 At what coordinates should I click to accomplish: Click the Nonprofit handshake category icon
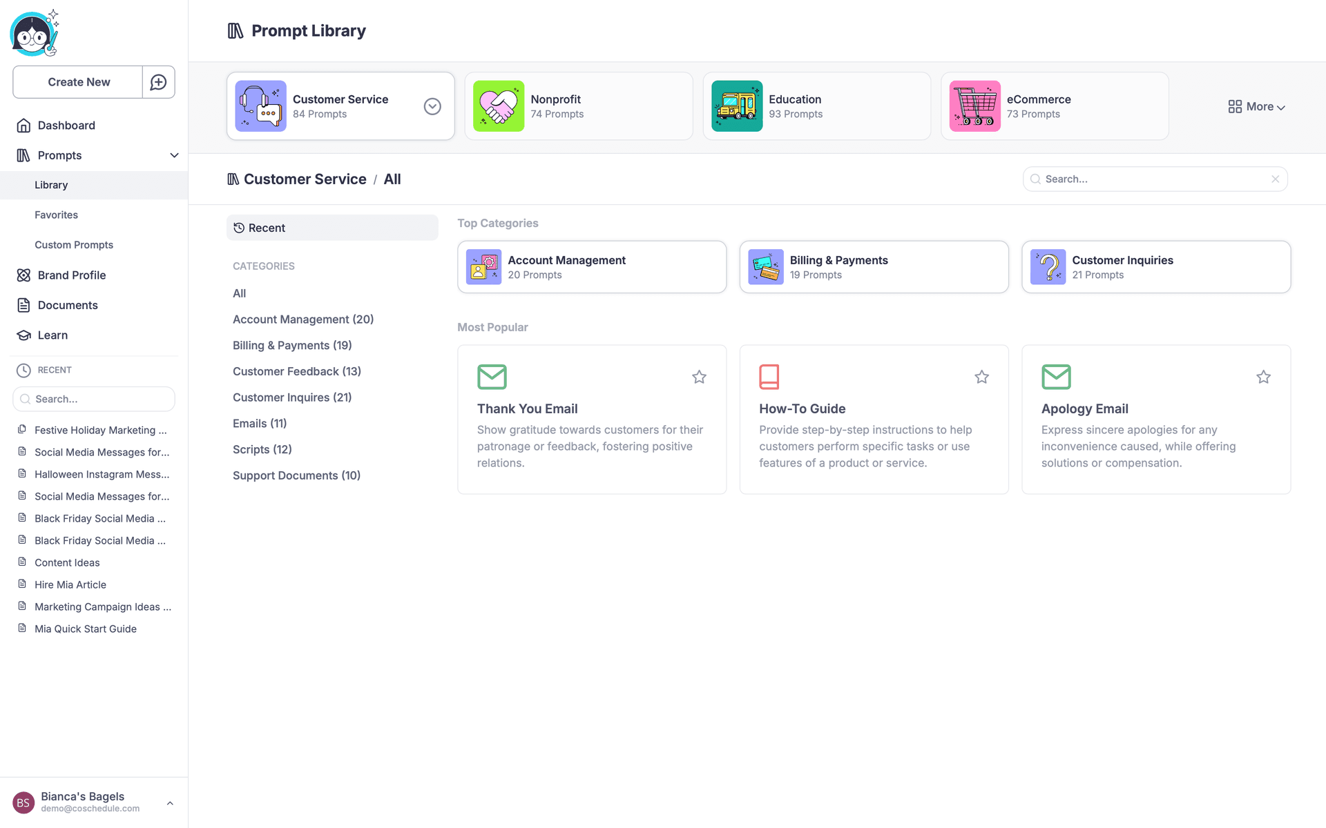click(499, 106)
